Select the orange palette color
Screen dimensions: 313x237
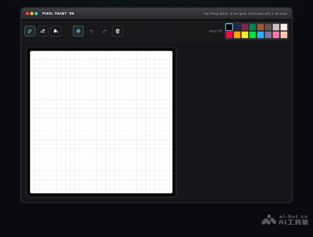[x=237, y=35]
